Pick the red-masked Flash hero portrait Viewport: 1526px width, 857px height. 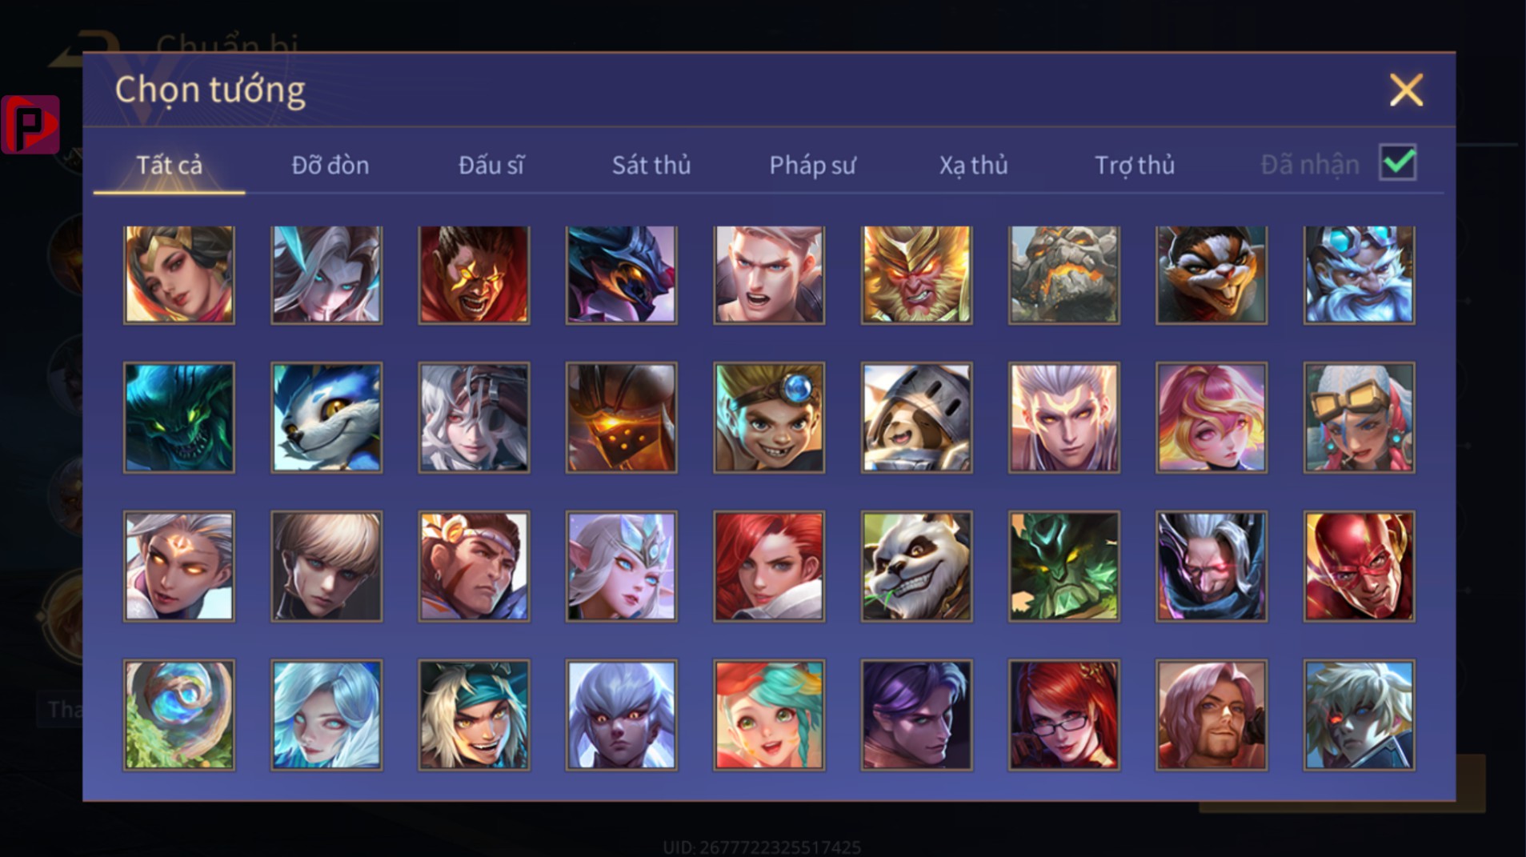(1359, 566)
